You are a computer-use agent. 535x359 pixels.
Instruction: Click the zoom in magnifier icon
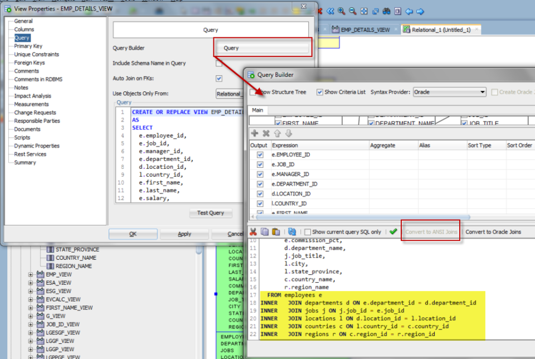[x=342, y=11]
